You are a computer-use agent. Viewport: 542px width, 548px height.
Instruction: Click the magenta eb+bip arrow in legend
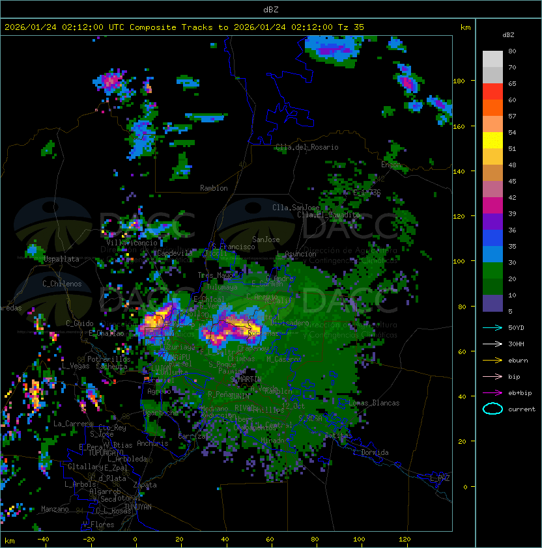pyautogui.click(x=492, y=393)
